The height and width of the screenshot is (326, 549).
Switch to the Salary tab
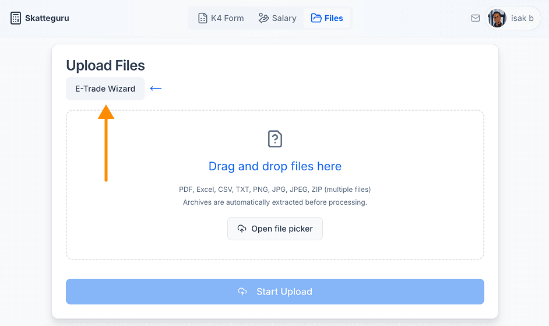click(x=277, y=18)
